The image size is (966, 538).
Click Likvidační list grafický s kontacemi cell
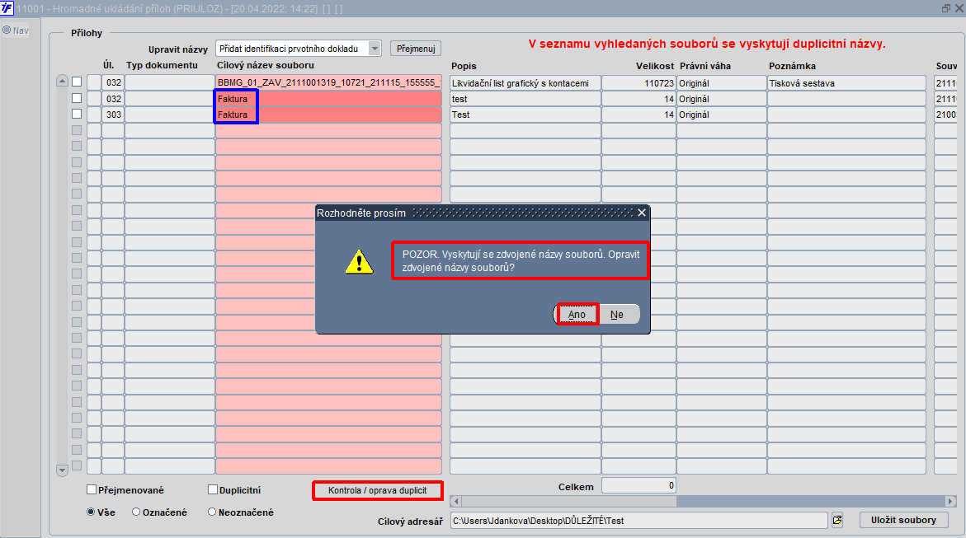(x=525, y=83)
